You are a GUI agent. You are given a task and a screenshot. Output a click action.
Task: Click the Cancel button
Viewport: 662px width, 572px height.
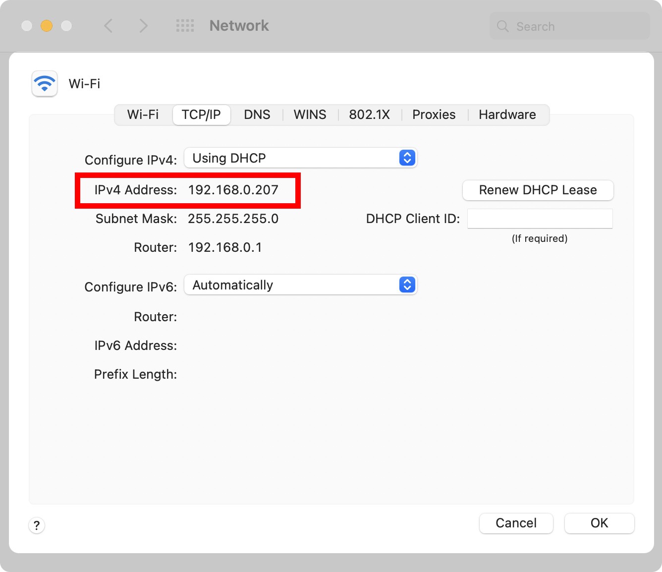pyautogui.click(x=516, y=523)
